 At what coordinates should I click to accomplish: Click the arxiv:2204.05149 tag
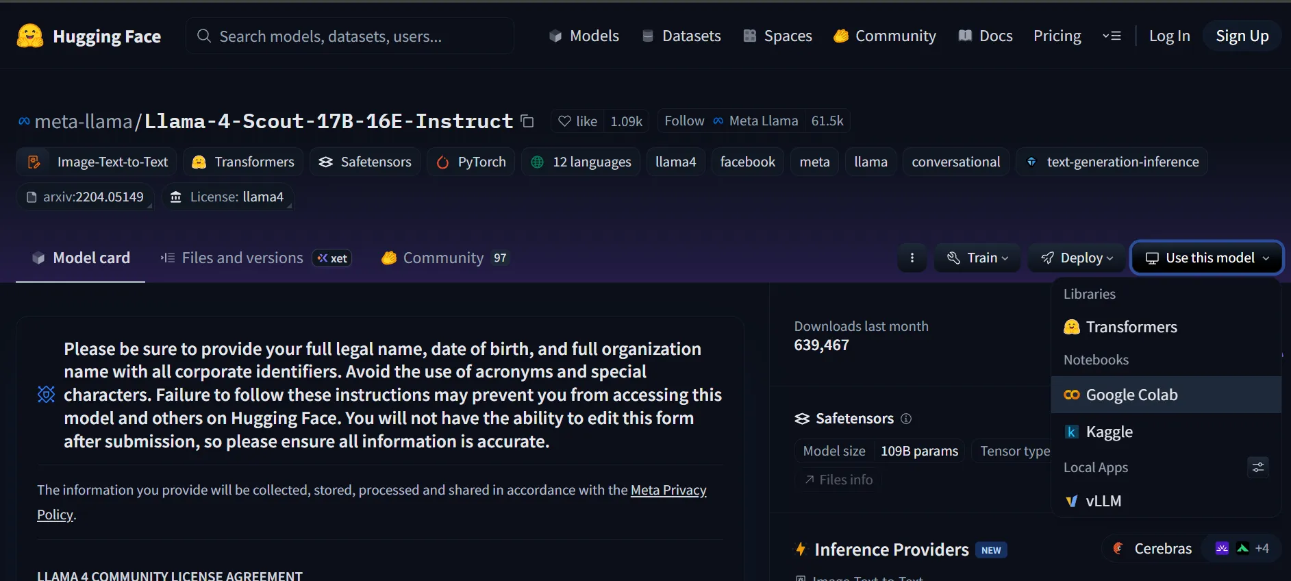pyautogui.click(x=85, y=197)
